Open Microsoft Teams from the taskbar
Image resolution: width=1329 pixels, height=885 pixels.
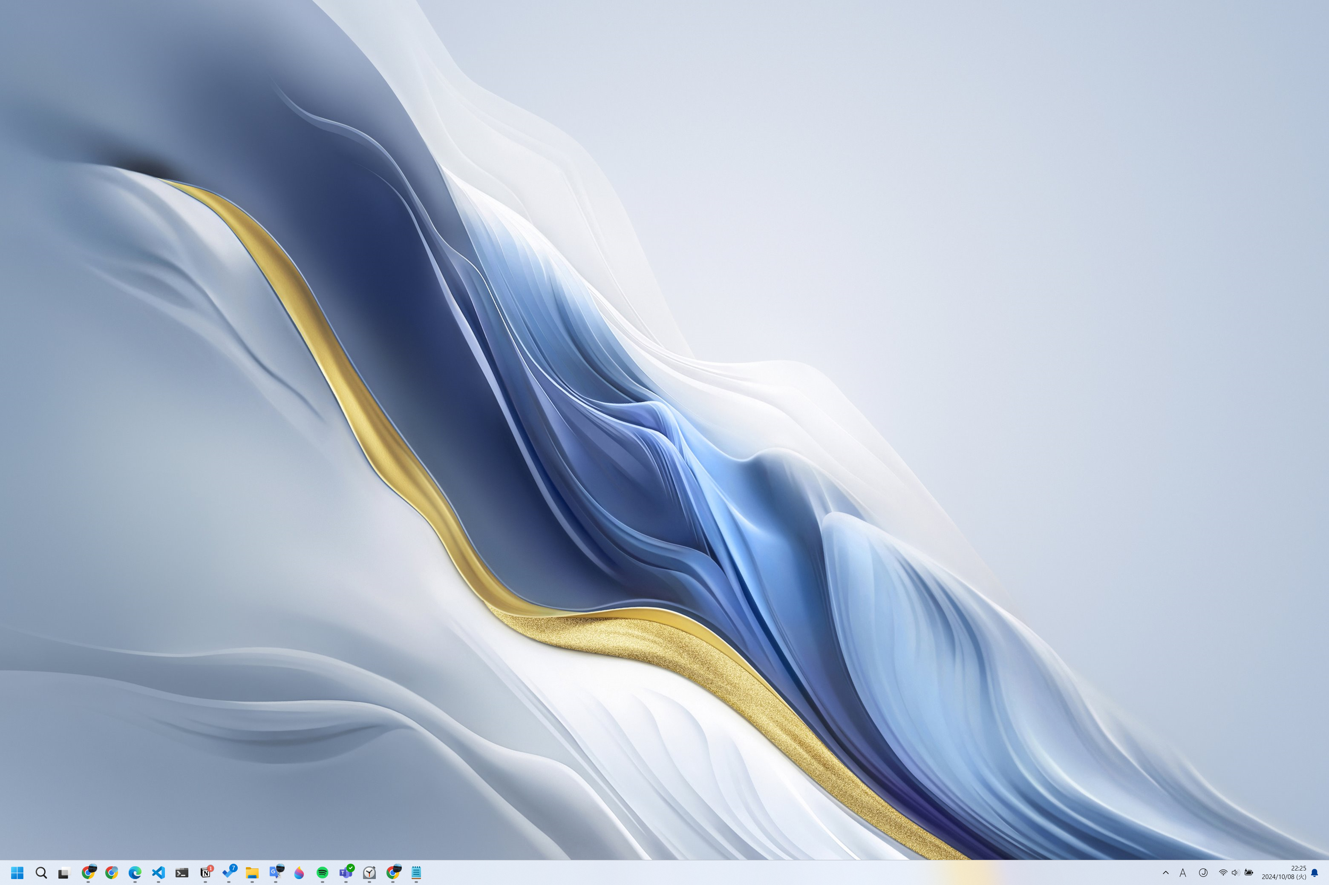tap(346, 873)
